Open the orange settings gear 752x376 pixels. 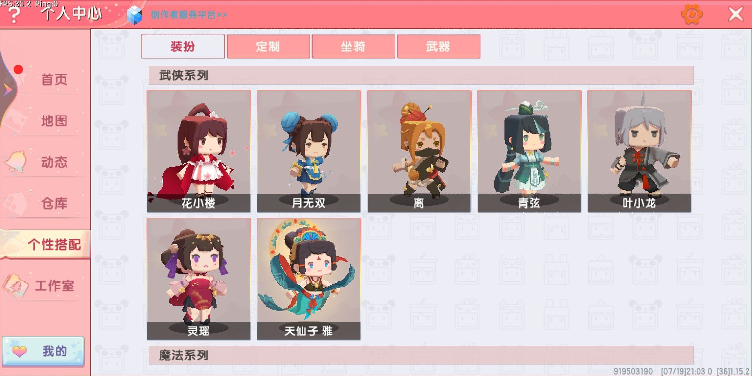pos(691,15)
